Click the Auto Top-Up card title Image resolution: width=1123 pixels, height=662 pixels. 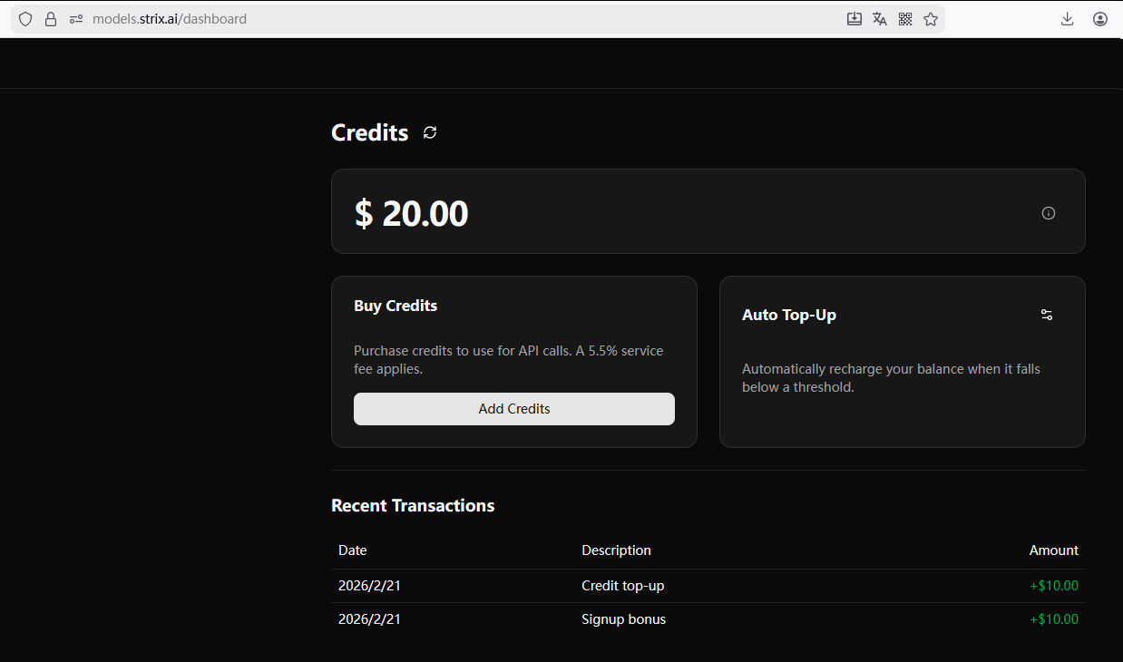click(x=789, y=315)
